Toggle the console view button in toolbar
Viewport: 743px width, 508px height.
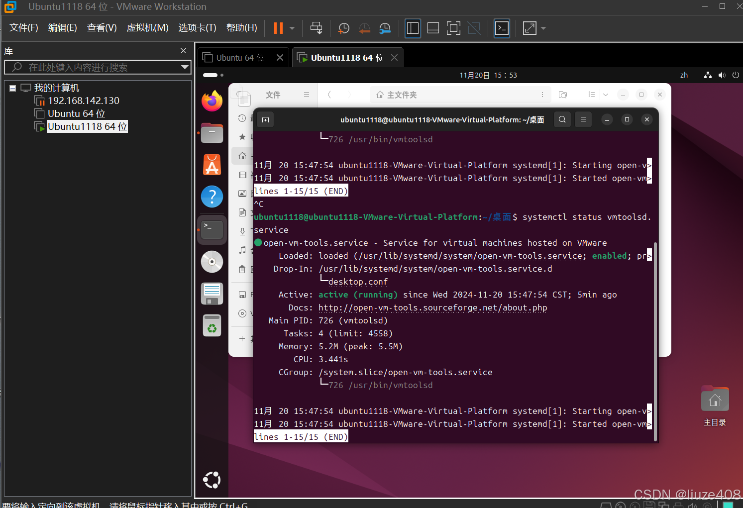point(502,28)
